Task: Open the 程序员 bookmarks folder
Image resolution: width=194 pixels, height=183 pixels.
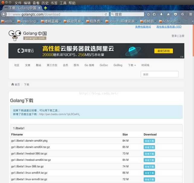Action: 94,21
